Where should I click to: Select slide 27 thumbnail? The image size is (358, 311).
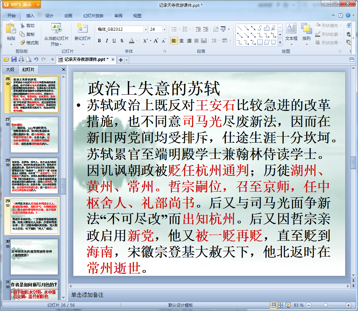[x=34, y=135]
